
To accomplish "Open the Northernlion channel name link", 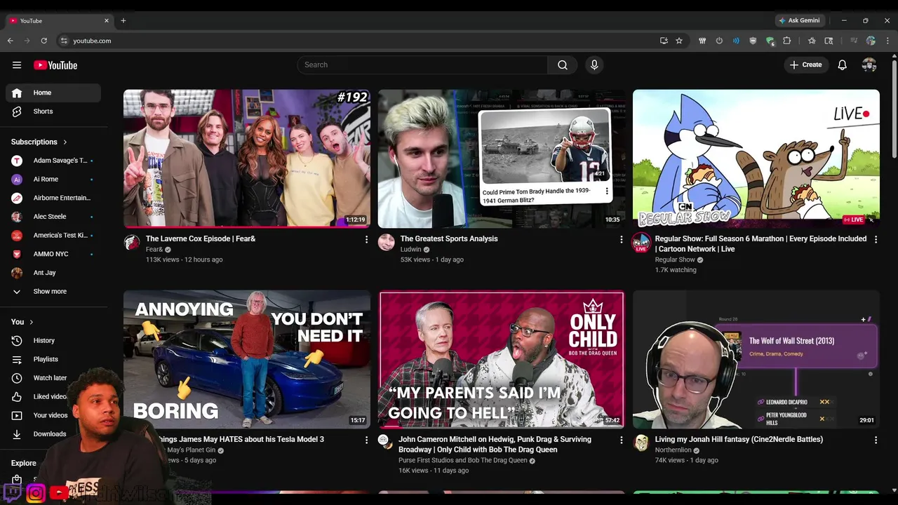I will click(673, 450).
